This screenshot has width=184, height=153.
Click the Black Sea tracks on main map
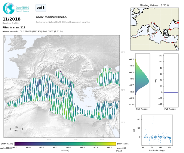(108, 77)
